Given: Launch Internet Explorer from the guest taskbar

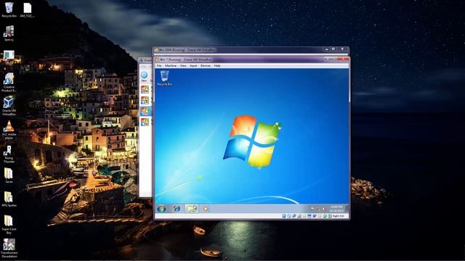Looking at the screenshot, I should click(x=177, y=209).
